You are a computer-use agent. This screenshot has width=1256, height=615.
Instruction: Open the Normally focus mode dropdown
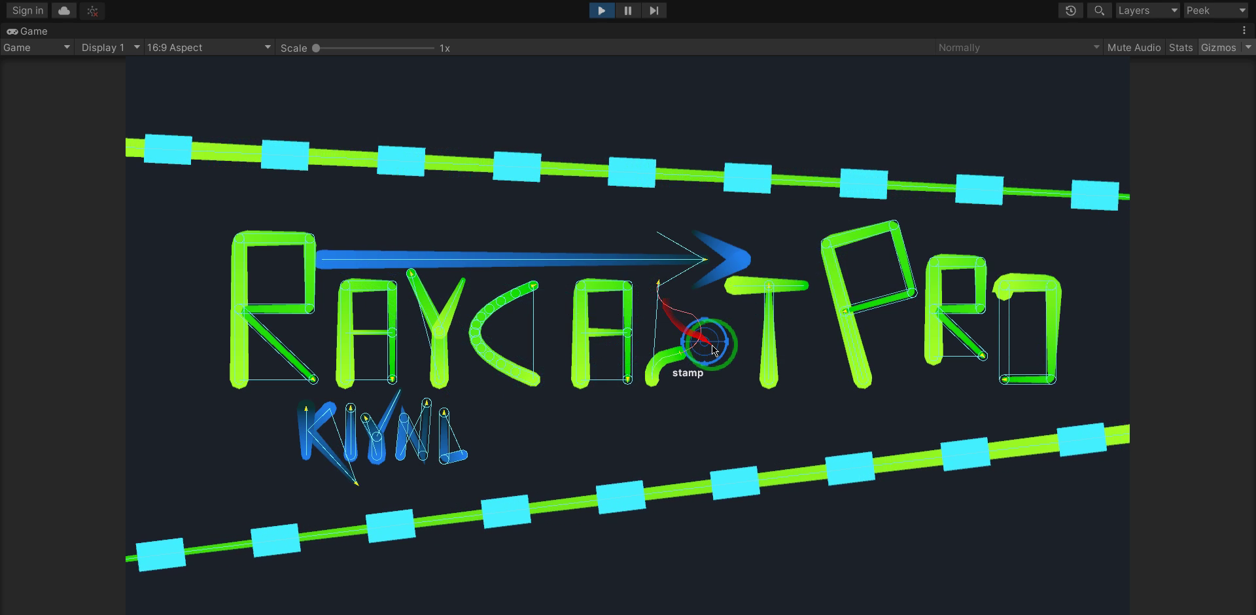pos(1018,47)
